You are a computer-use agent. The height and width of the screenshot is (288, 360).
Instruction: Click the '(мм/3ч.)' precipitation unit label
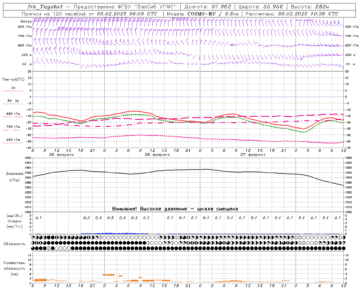(15, 216)
